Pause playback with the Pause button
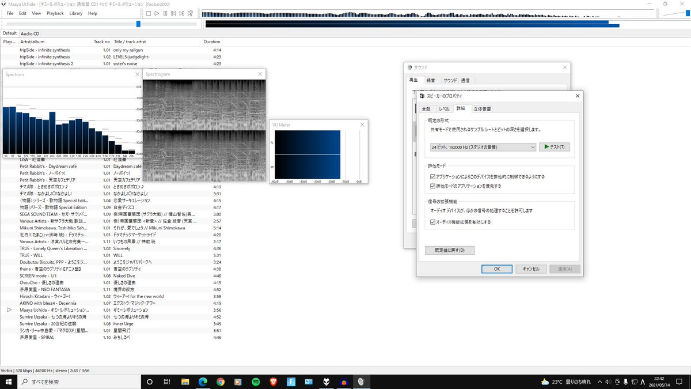Viewport: 691px width, 389px height. point(165,13)
